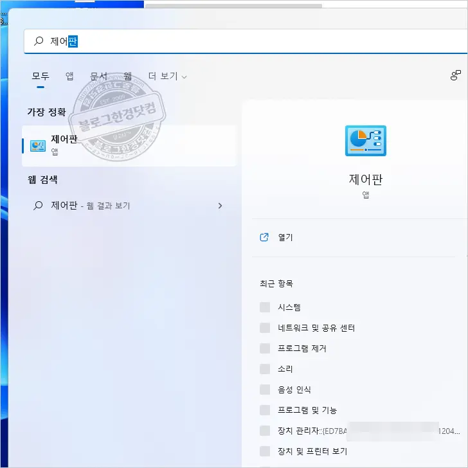Viewport: 468px width, 468px height.
Task: Open 제어판 - 웹 결과 보기 web search
Action: 129,205
